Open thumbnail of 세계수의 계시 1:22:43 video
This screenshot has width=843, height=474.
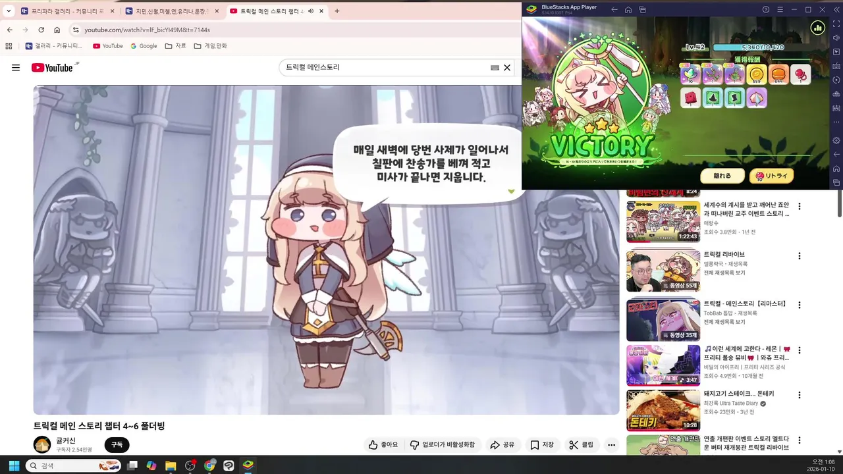[663, 222]
